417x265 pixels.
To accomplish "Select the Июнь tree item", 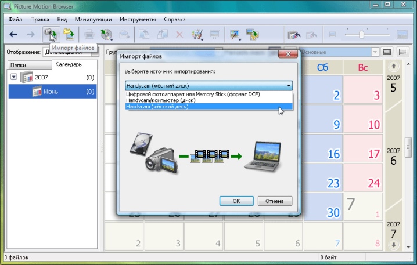I will [52, 92].
